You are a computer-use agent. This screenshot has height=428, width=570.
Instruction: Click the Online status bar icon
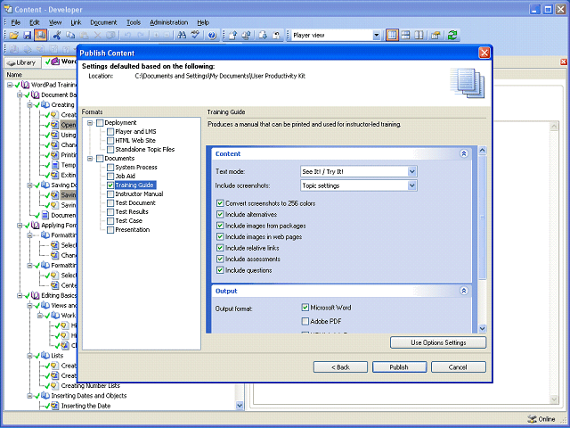pos(532,419)
